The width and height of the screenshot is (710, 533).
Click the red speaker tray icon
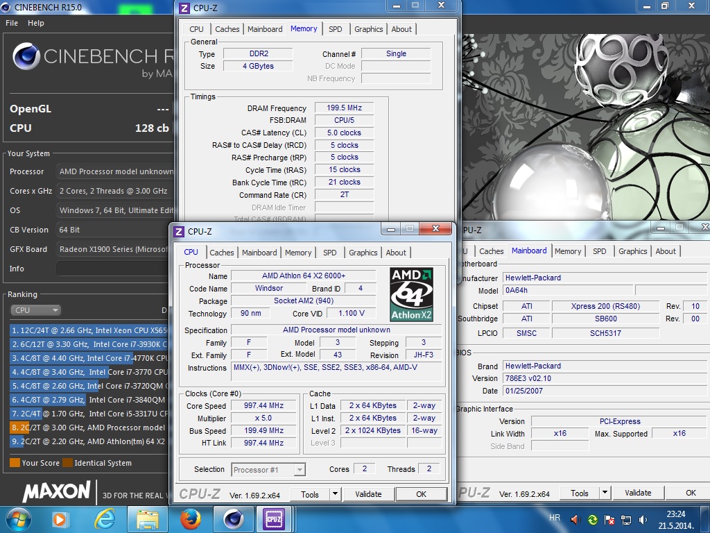point(575,519)
